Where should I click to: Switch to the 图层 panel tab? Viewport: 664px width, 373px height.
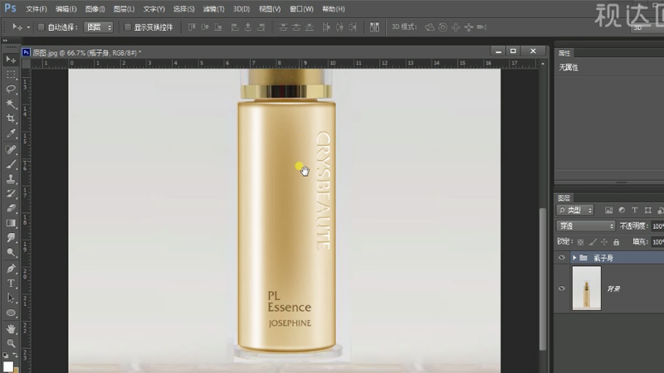(564, 198)
